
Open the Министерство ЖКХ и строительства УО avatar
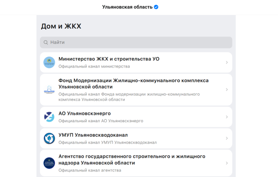point(49,62)
